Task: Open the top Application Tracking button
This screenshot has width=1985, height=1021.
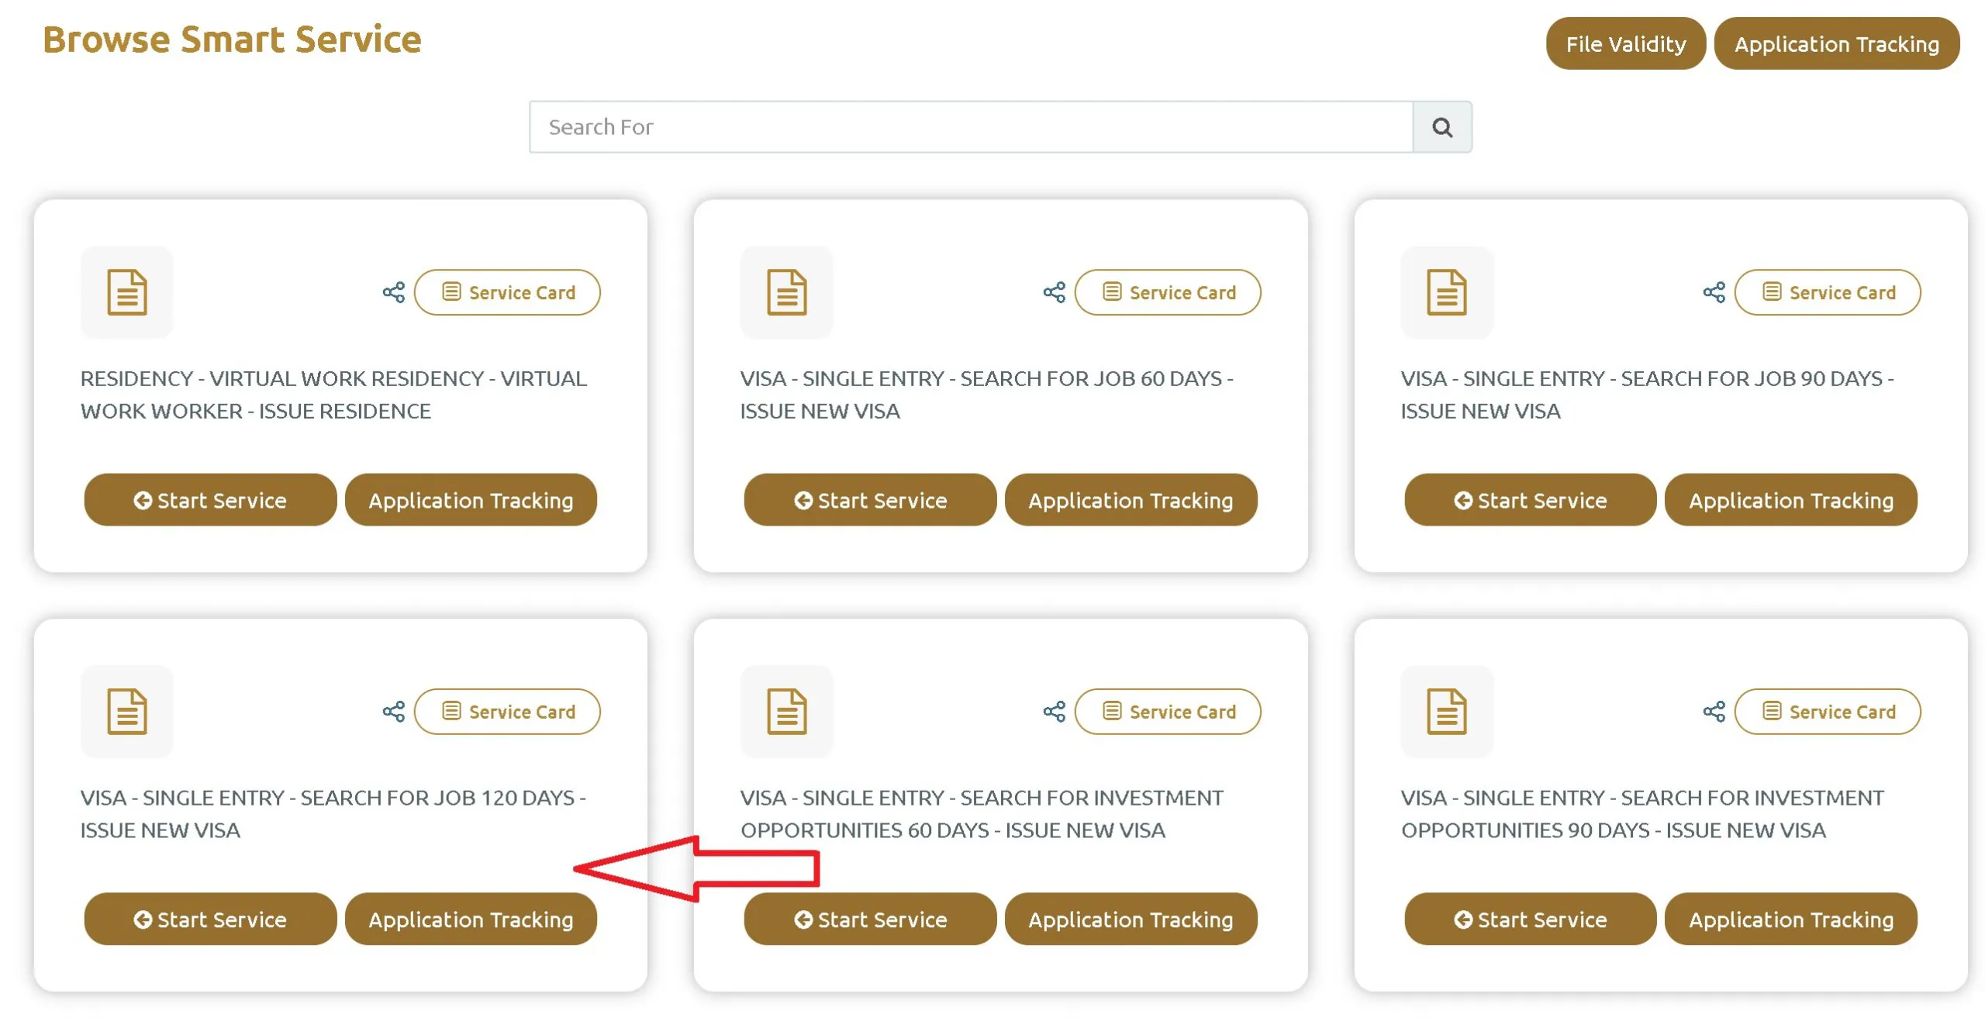Action: pos(1835,44)
